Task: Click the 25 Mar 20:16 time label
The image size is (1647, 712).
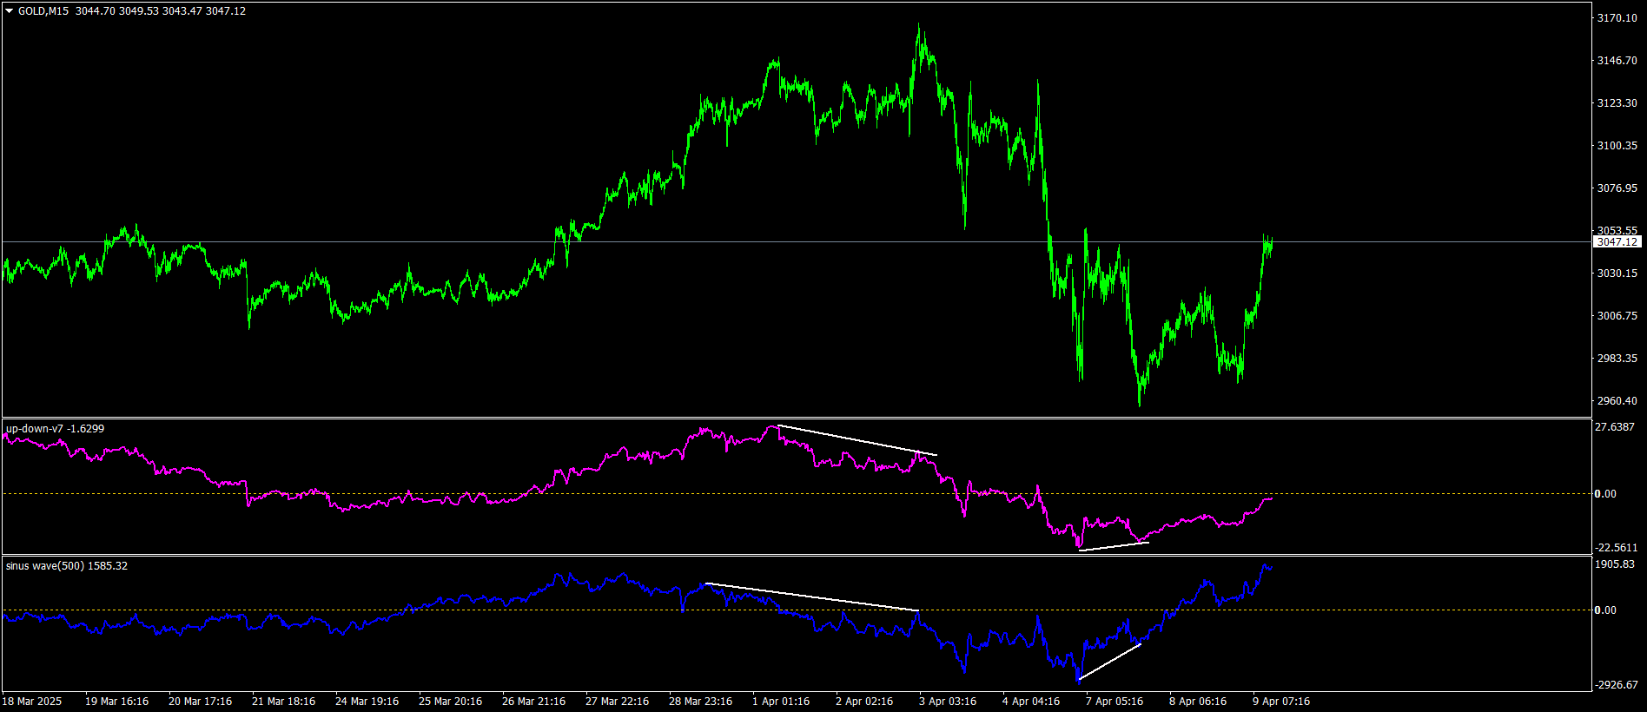Action: click(450, 702)
